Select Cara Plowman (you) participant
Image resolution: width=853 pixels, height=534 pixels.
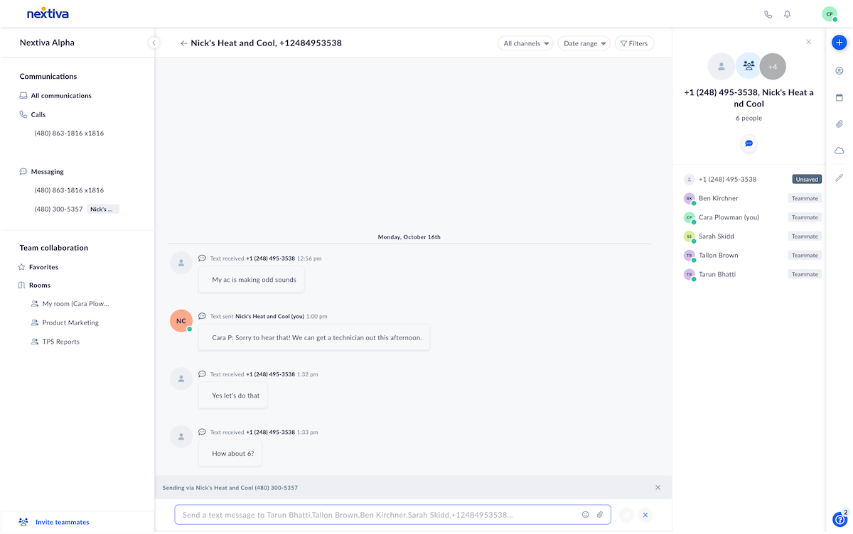[x=729, y=217]
